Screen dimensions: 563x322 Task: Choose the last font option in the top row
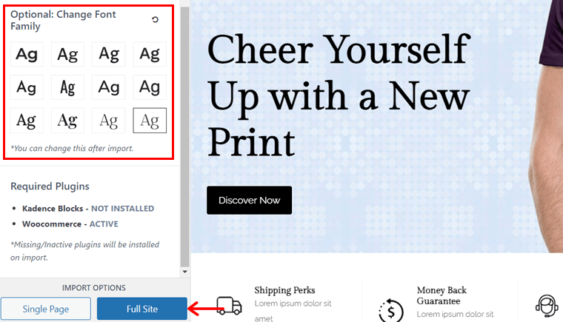coord(150,54)
